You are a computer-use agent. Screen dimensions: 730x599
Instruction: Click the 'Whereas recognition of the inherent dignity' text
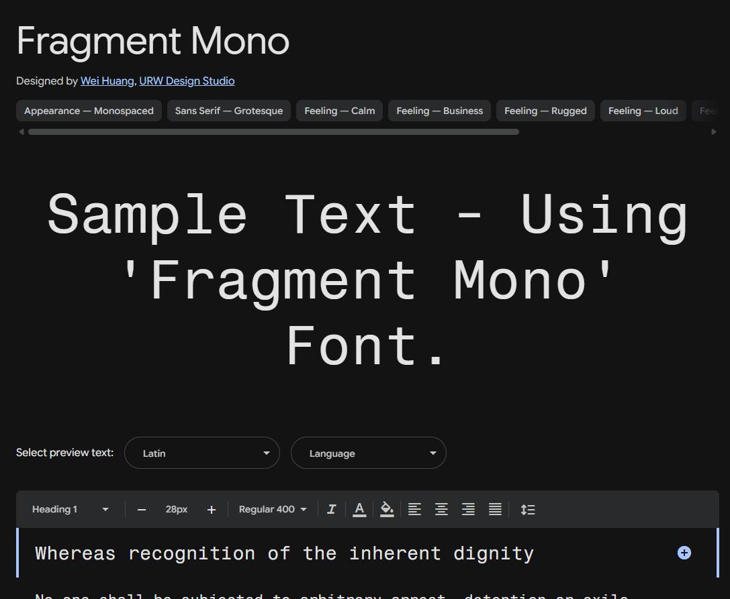285,553
